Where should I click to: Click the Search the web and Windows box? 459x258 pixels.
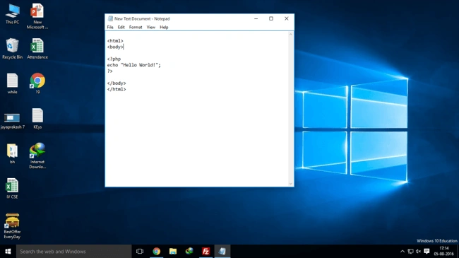pyautogui.click(x=73, y=251)
